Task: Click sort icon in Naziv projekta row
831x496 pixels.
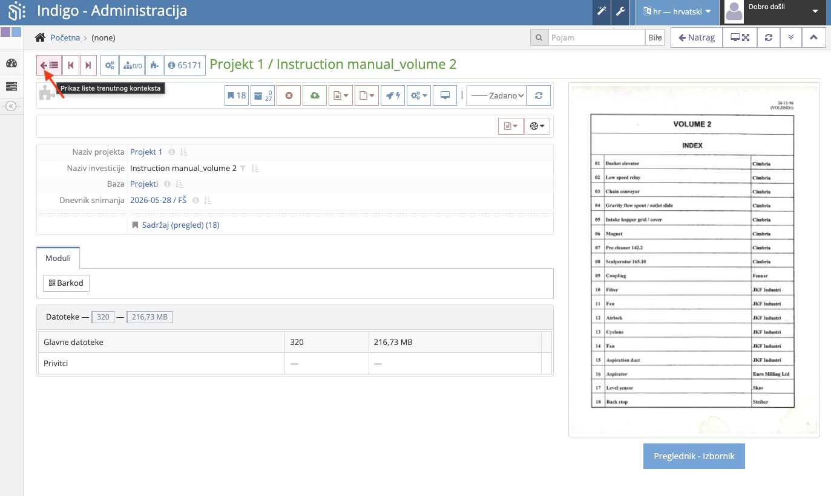Action: (x=185, y=152)
